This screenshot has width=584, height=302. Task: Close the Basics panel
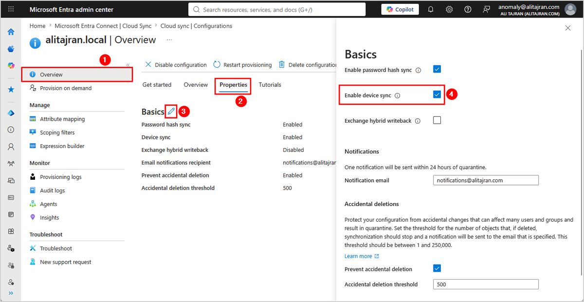pos(568,28)
